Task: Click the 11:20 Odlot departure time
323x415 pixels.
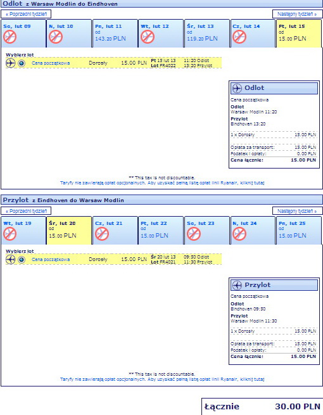Action: click(x=196, y=61)
